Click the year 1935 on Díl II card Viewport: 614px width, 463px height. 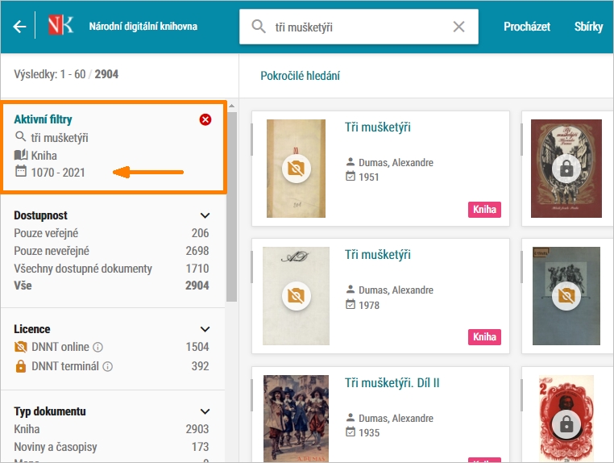coord(369,432)
